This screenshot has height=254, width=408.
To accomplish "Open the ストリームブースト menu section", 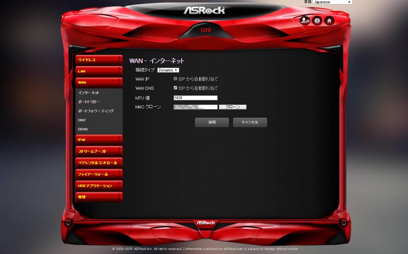I will (99, 151).
